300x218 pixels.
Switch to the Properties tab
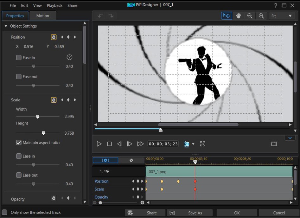click(x=15, y=16)
